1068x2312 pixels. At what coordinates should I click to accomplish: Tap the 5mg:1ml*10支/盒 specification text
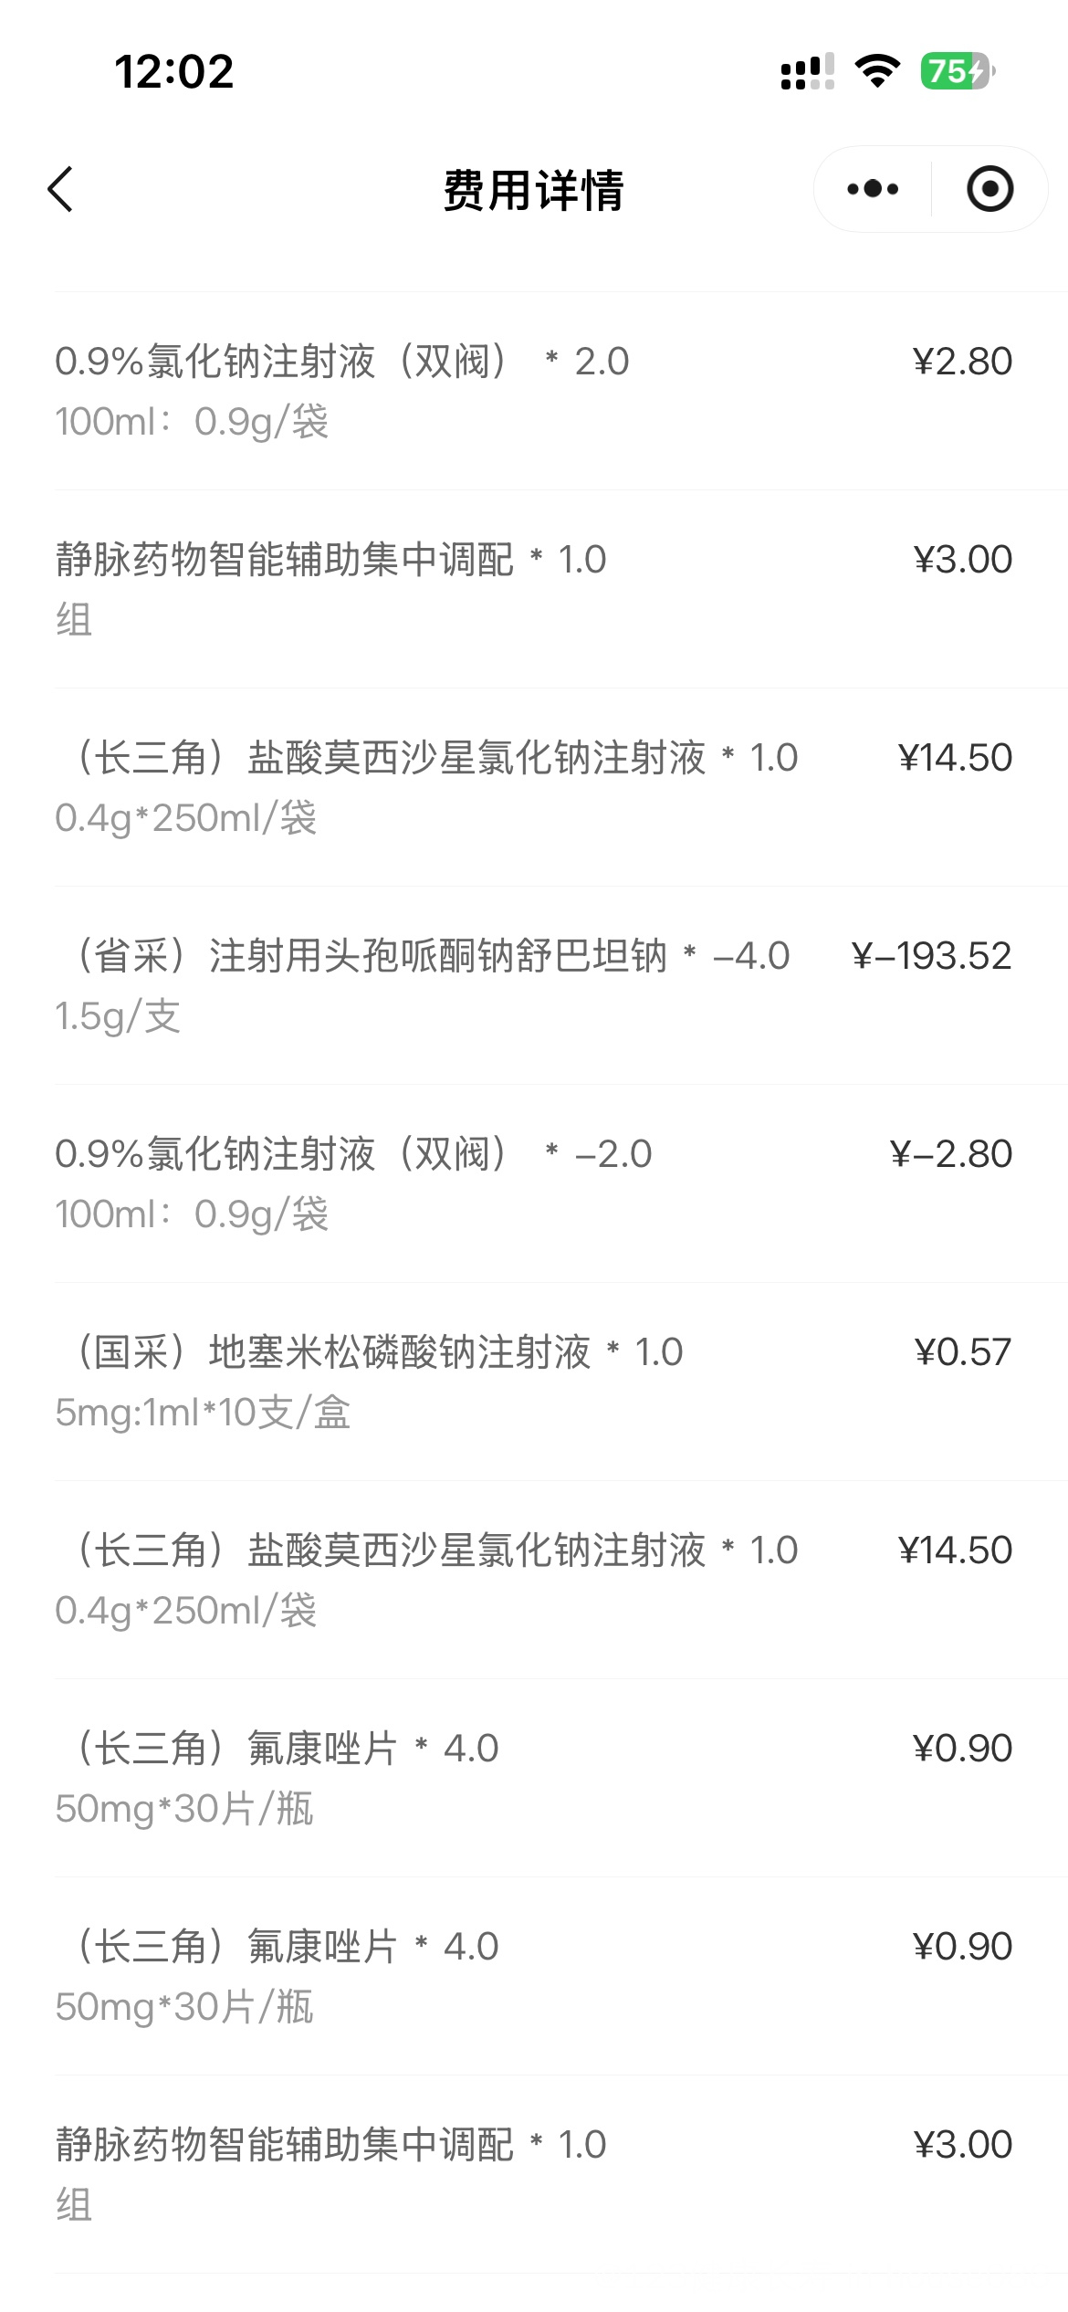pos(203,1413)
